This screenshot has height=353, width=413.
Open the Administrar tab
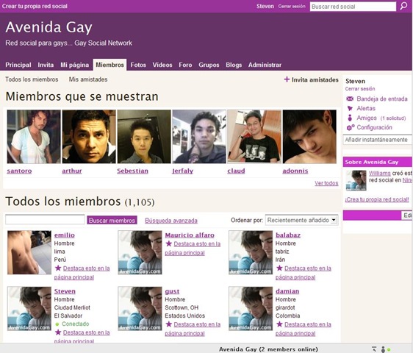265,65
